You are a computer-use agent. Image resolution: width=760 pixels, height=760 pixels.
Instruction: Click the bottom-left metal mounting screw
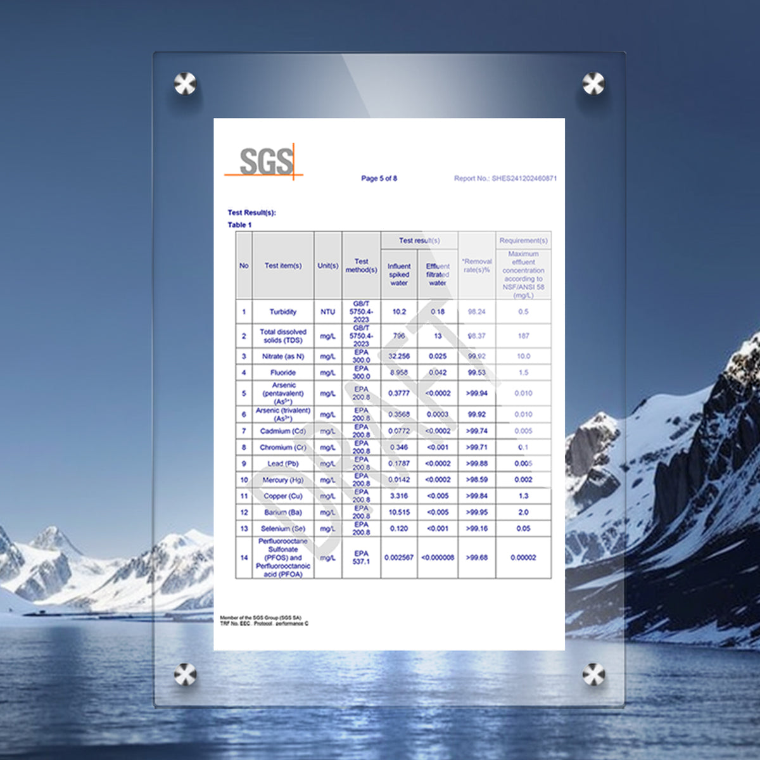click(185, 674)
